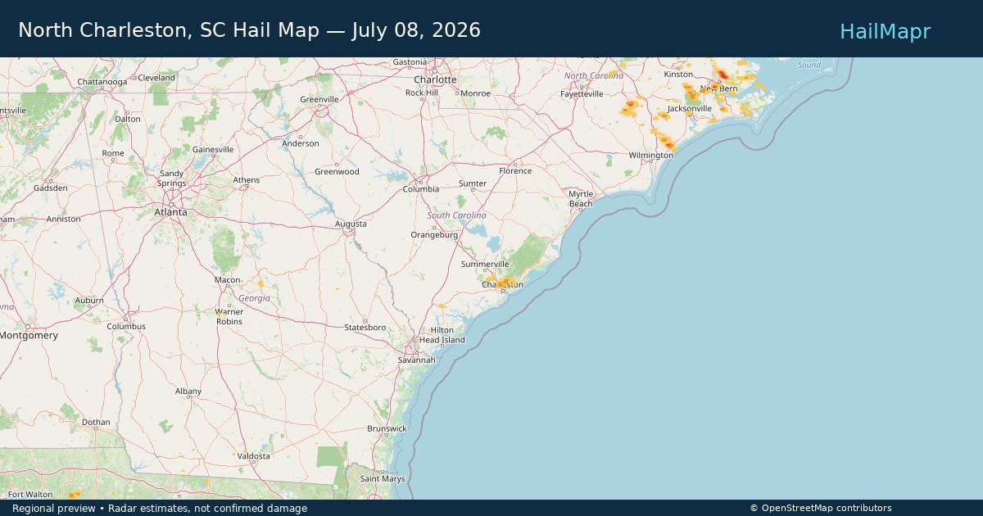Click the Georgia state label
Image resolution: width=983 pixels, height=516 pixels.
254,299
